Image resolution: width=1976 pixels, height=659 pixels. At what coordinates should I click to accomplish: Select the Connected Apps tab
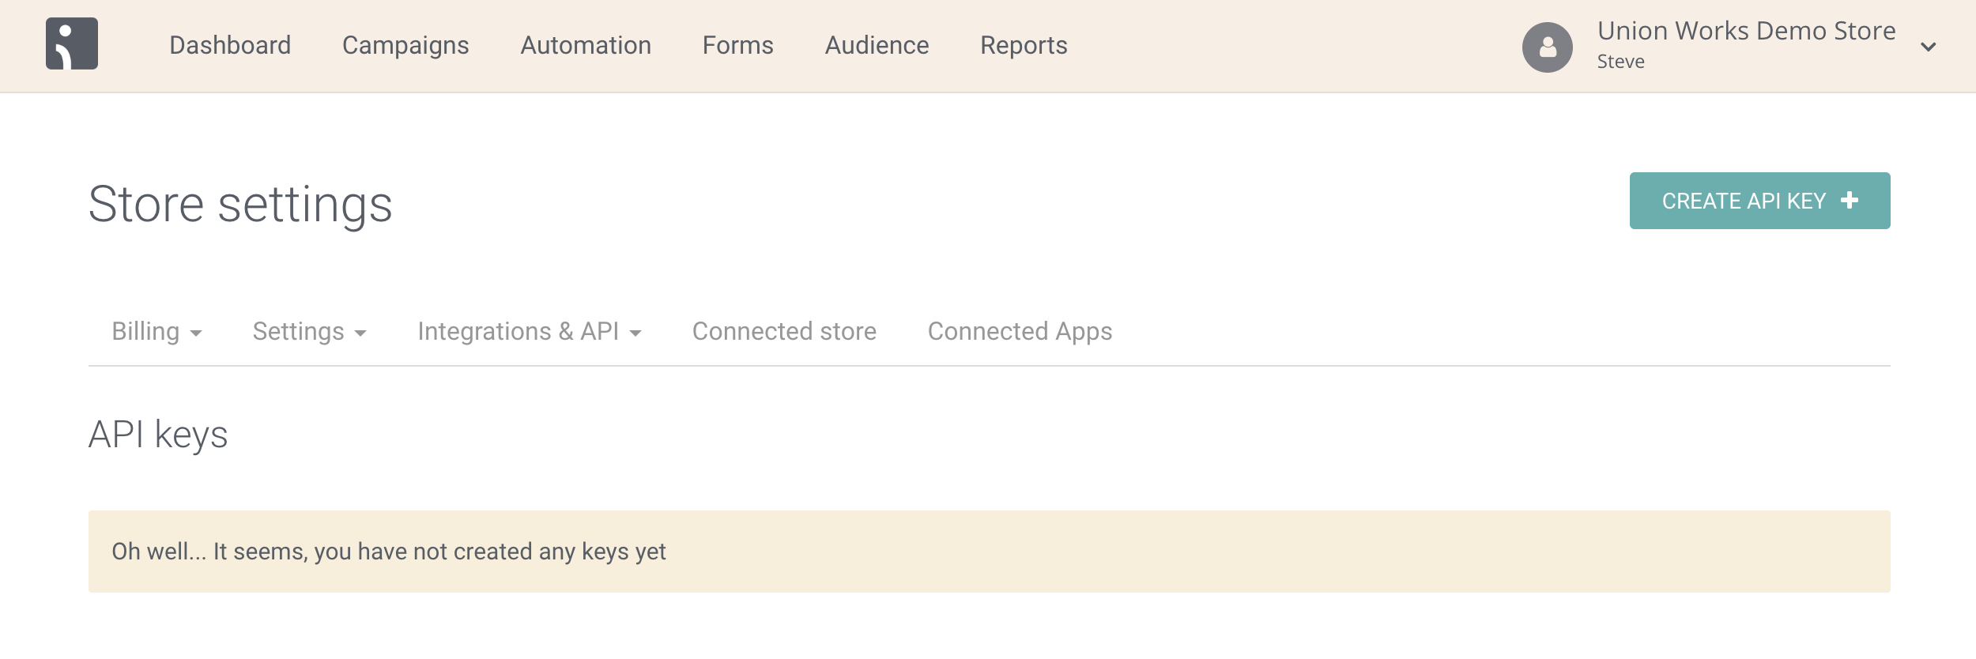[1020, 332]
